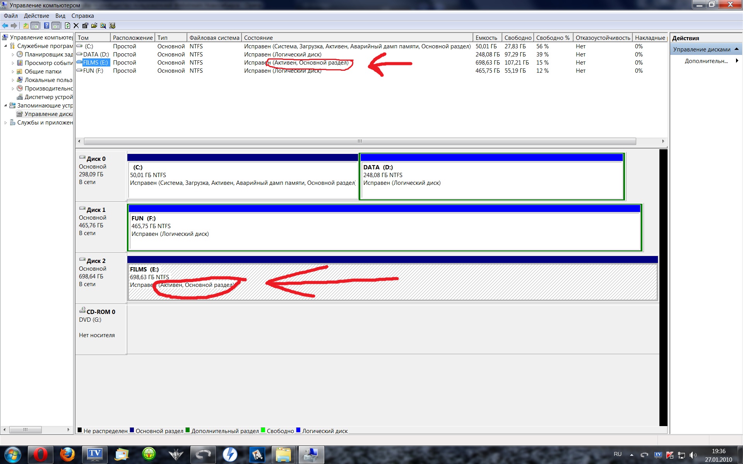Collapse the Управление дисками actions section
The width and height of the screenshot is (743, 464).
tap(736, 49)
